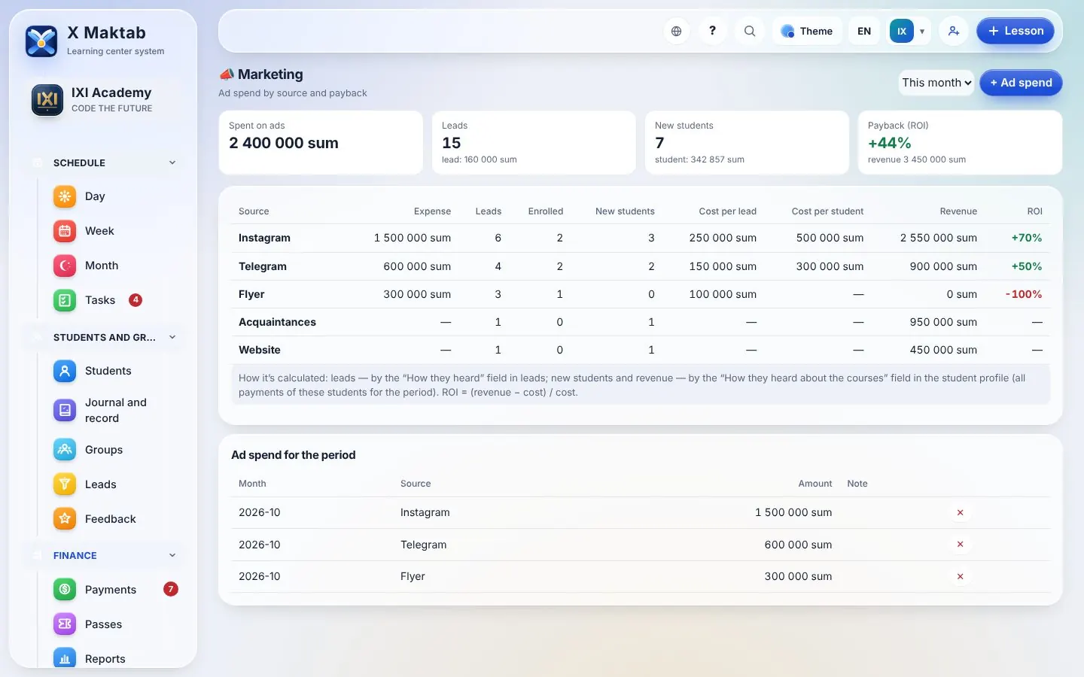Viewport: 1084px width, 677px height.
Task: Open the Day schedule icon
Action: pos(65,196)
